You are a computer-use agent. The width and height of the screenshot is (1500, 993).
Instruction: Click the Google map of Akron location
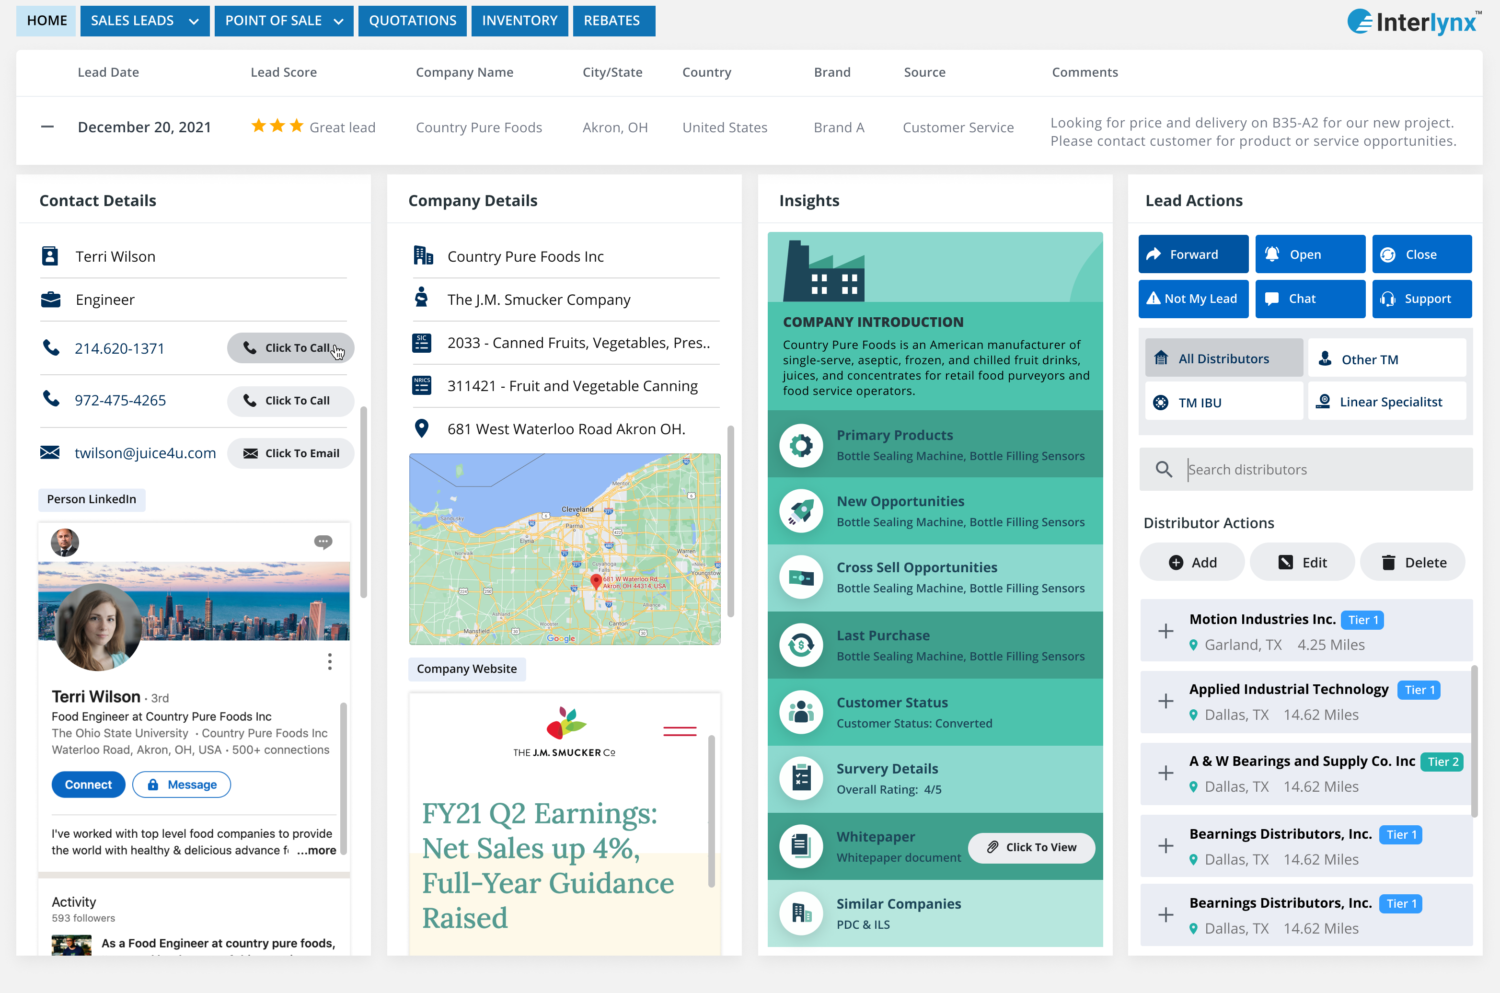point(564,548)
